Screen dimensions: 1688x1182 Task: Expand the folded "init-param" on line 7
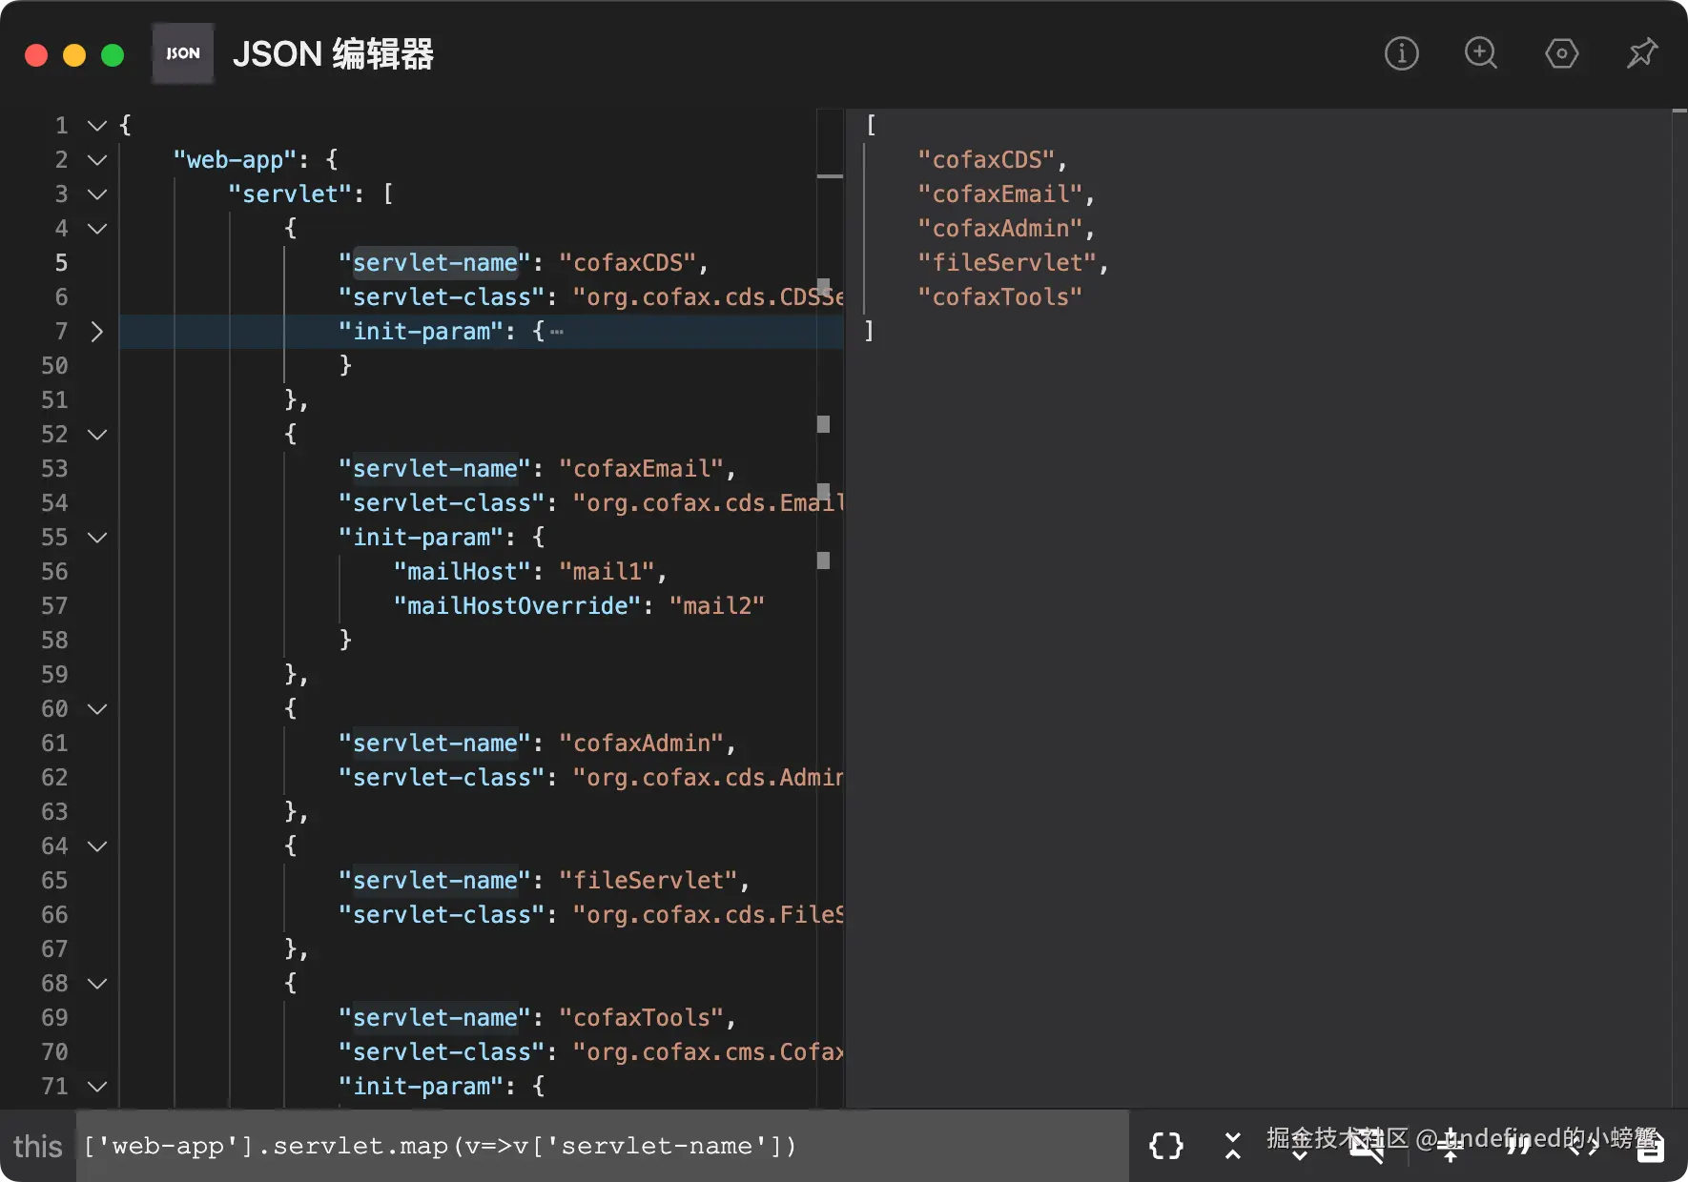coord(96,331)
